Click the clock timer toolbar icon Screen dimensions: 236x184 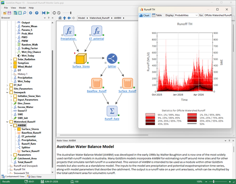tap(59, 13)
